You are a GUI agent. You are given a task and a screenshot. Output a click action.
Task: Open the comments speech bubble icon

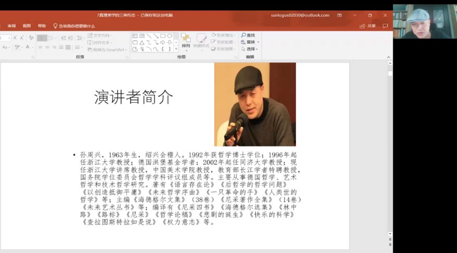[x=385, y=26]
